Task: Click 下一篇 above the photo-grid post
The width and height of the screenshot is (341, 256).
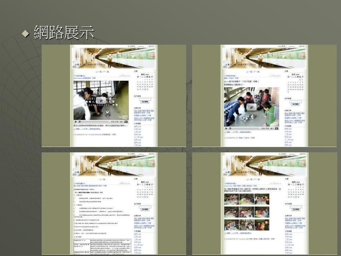Action: click(257, 179)
